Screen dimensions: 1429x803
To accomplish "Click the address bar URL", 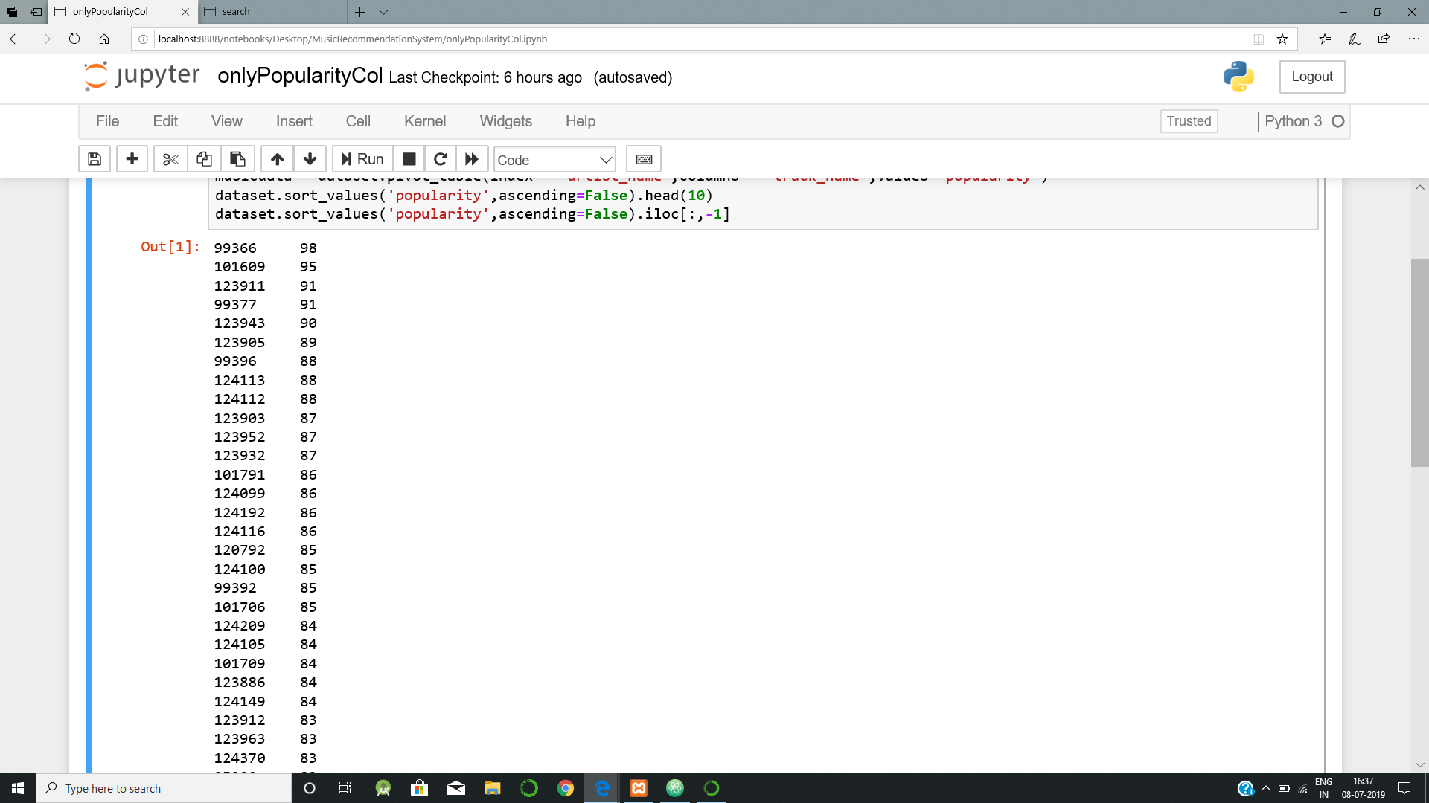I will [352, 39].
